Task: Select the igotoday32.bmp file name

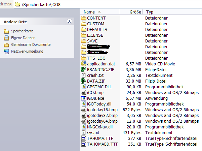Action: click(102, 116)
